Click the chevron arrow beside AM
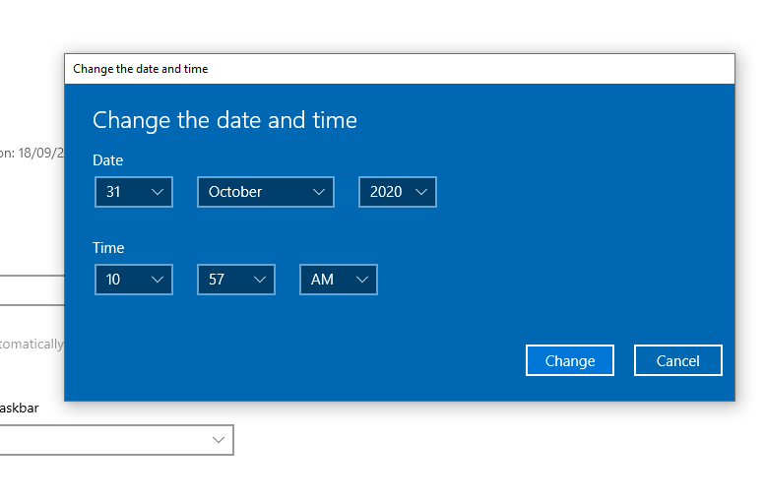 [x=362, y=280]
